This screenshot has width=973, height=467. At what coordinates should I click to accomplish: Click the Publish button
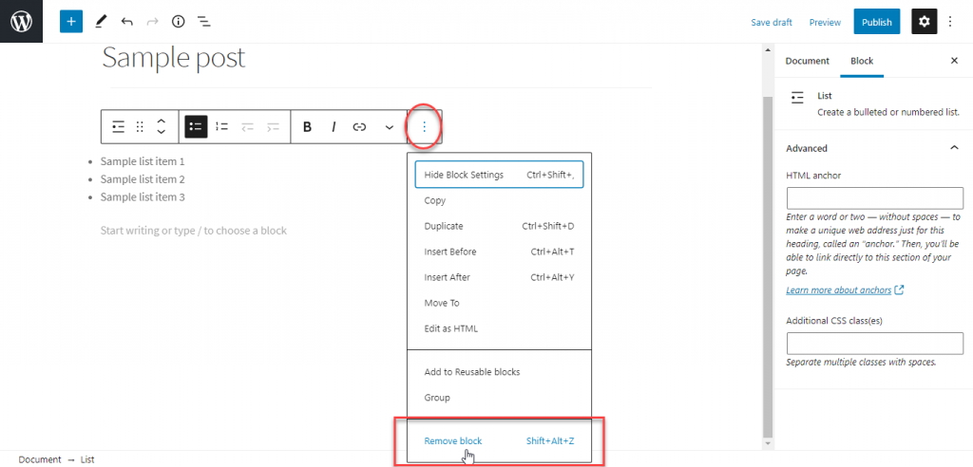(877, 22)
